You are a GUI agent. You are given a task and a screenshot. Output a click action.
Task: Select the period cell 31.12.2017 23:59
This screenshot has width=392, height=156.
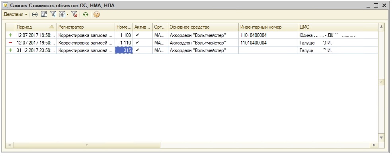click(36, 50)
